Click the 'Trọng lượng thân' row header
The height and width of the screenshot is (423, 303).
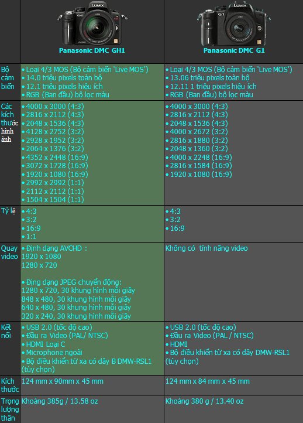coord(10,410)
